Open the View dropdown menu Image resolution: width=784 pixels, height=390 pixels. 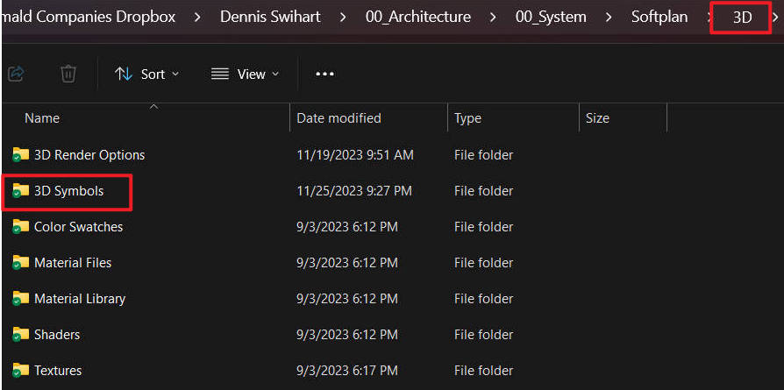tap(246, 74)
